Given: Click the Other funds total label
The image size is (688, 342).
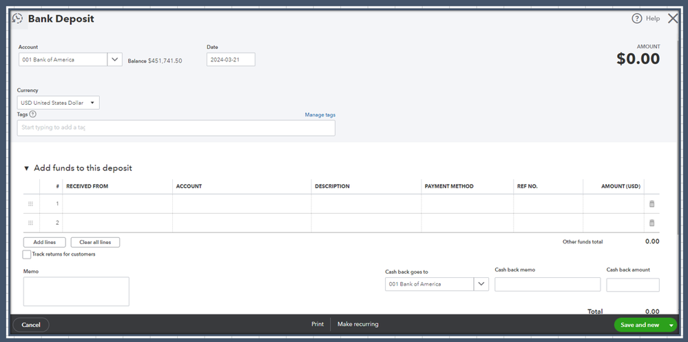Looking at the screenshot, I should pos(583,242).
